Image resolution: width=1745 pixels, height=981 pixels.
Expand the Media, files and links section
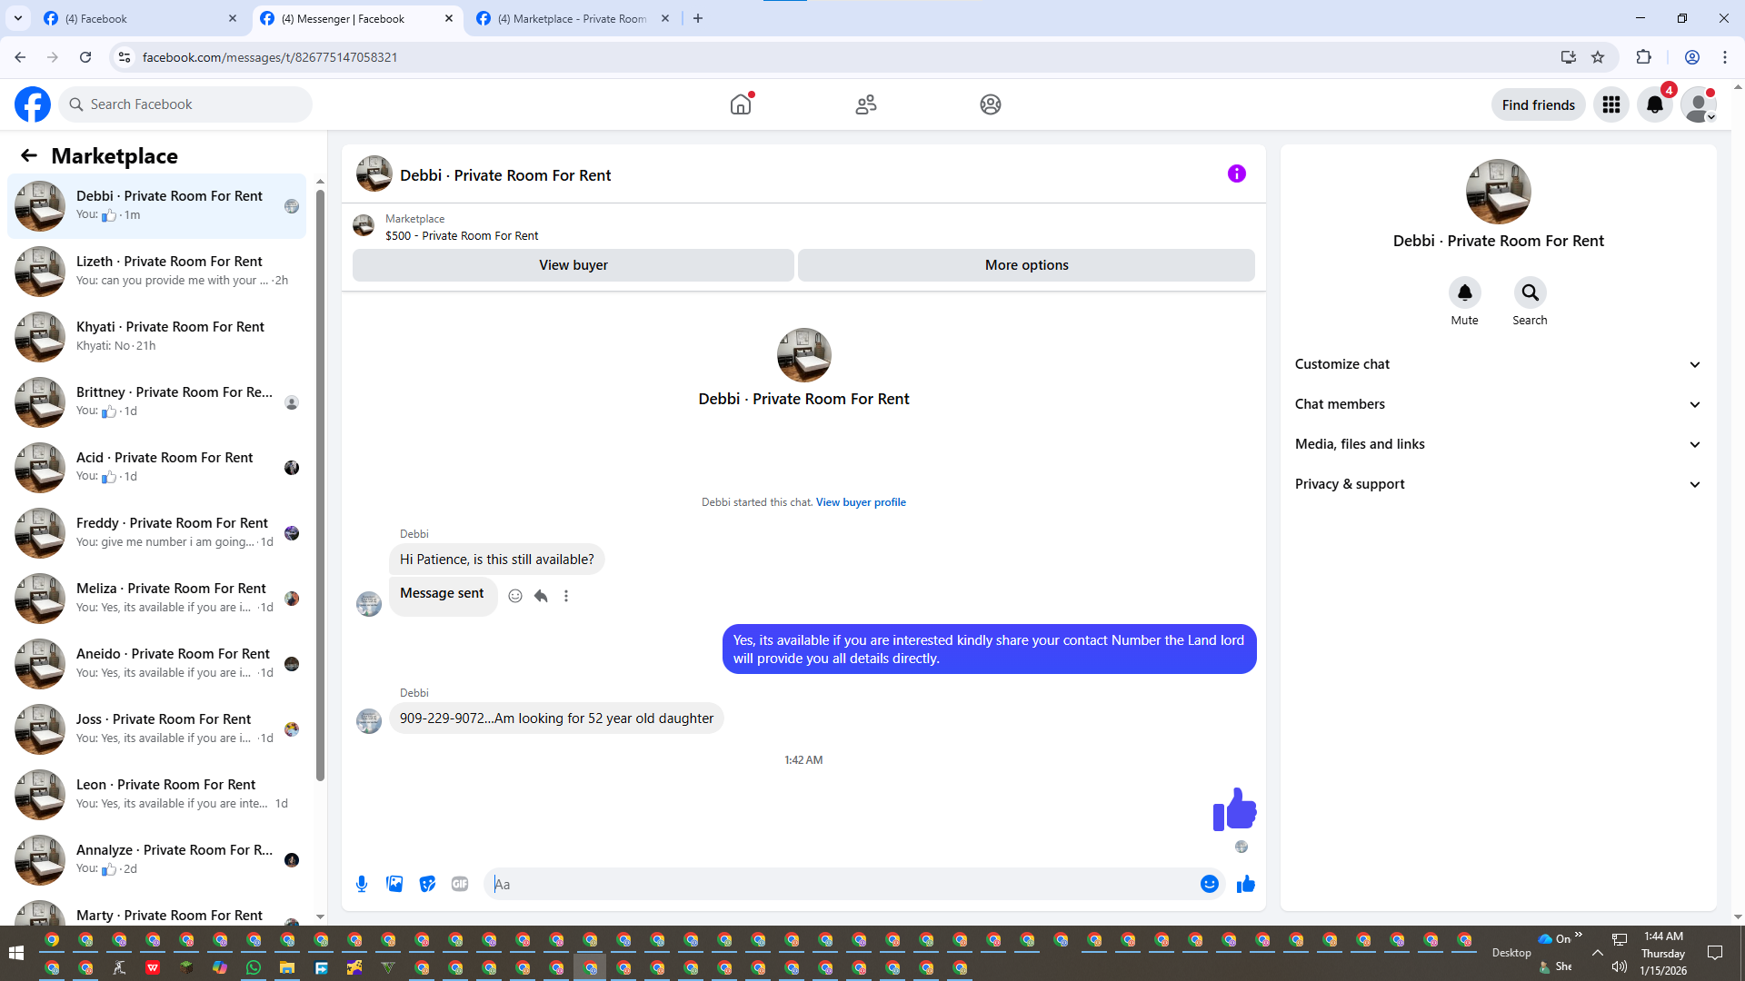[1497, 444]
